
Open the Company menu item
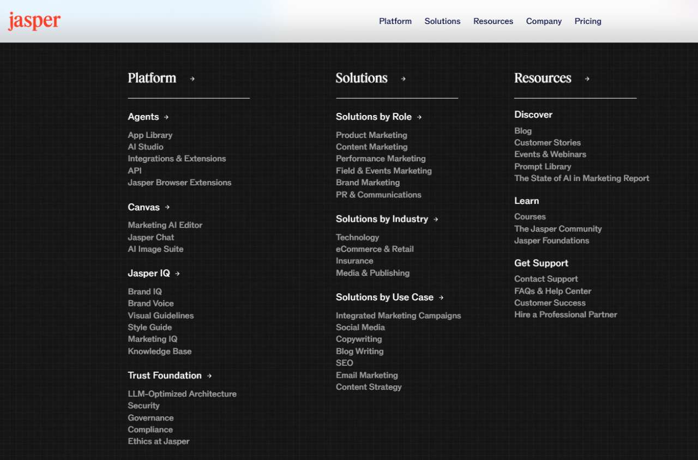click(544, 21)
